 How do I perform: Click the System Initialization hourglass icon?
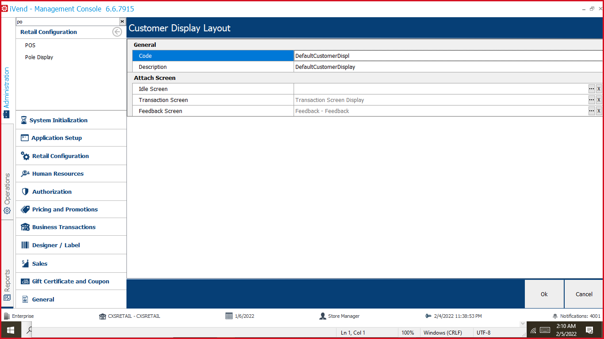pyautogui.click(x=24, y=120)
